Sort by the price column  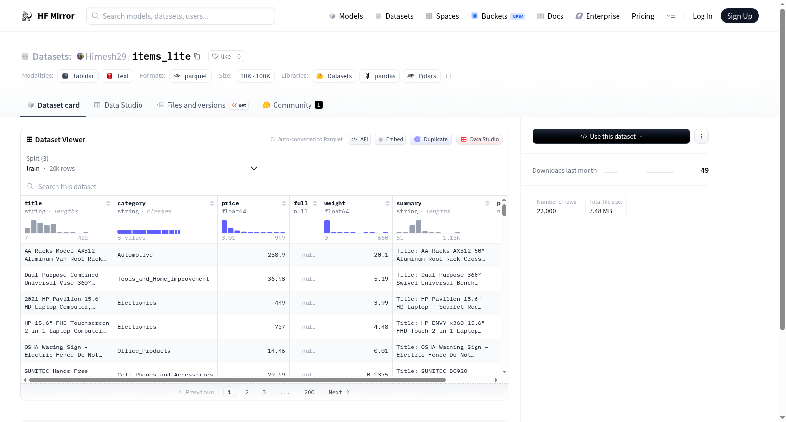284,203
